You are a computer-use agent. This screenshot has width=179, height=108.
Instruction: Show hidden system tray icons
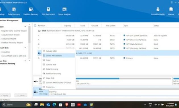(x=145, y=105)
